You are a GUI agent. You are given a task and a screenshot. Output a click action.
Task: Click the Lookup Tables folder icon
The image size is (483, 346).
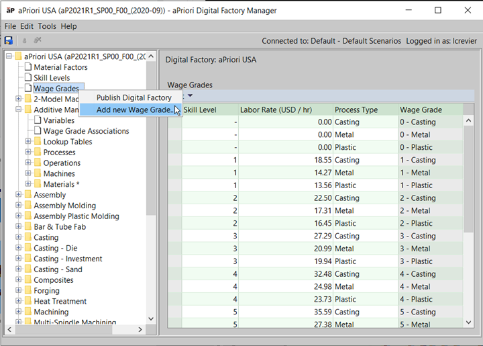pos(38,142)
